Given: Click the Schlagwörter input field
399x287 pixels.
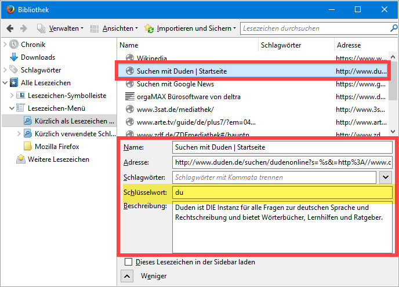Looking at the screenshot, I should [x=274, y=177].
